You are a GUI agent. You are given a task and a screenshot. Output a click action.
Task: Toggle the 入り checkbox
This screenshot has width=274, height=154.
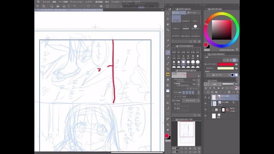click(x=175, y=104)
